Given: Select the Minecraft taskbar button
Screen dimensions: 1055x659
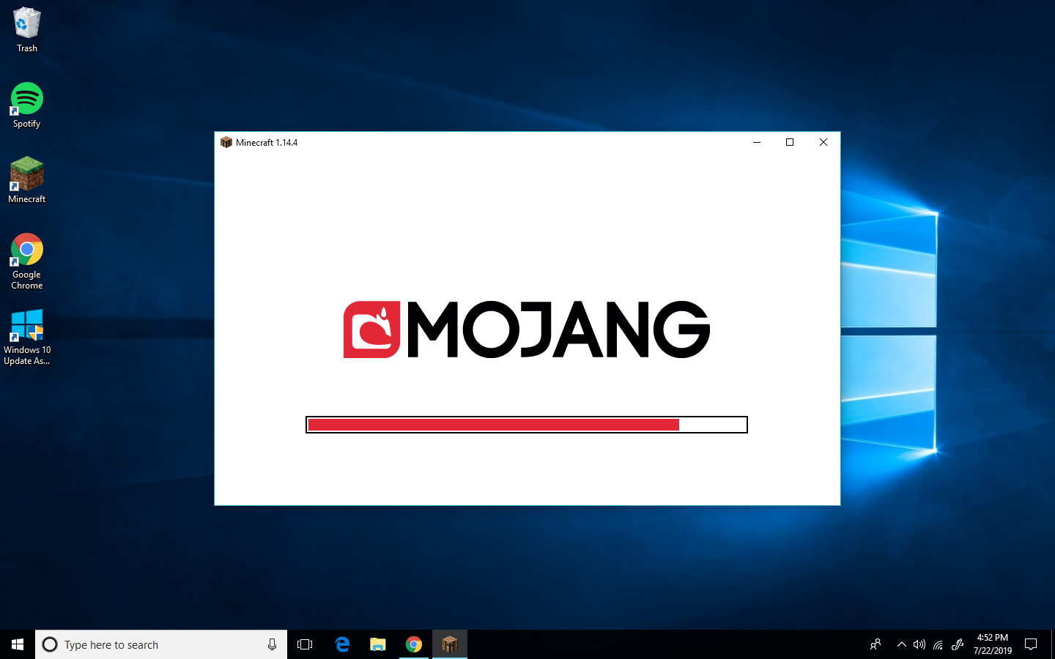Looking at the screenshot, I should coord(450,644).
